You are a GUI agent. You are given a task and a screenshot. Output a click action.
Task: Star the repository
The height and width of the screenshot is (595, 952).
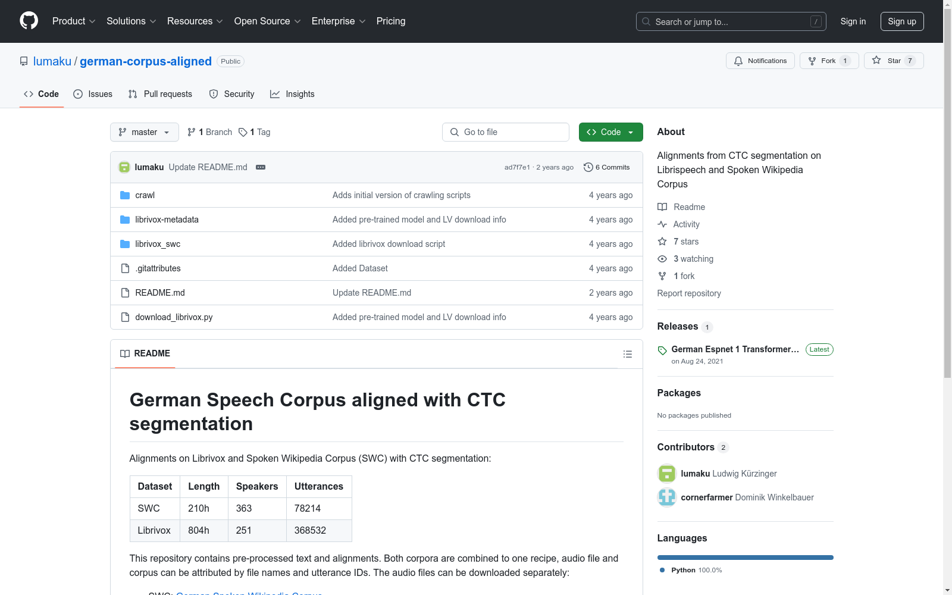tap(894, 61)
